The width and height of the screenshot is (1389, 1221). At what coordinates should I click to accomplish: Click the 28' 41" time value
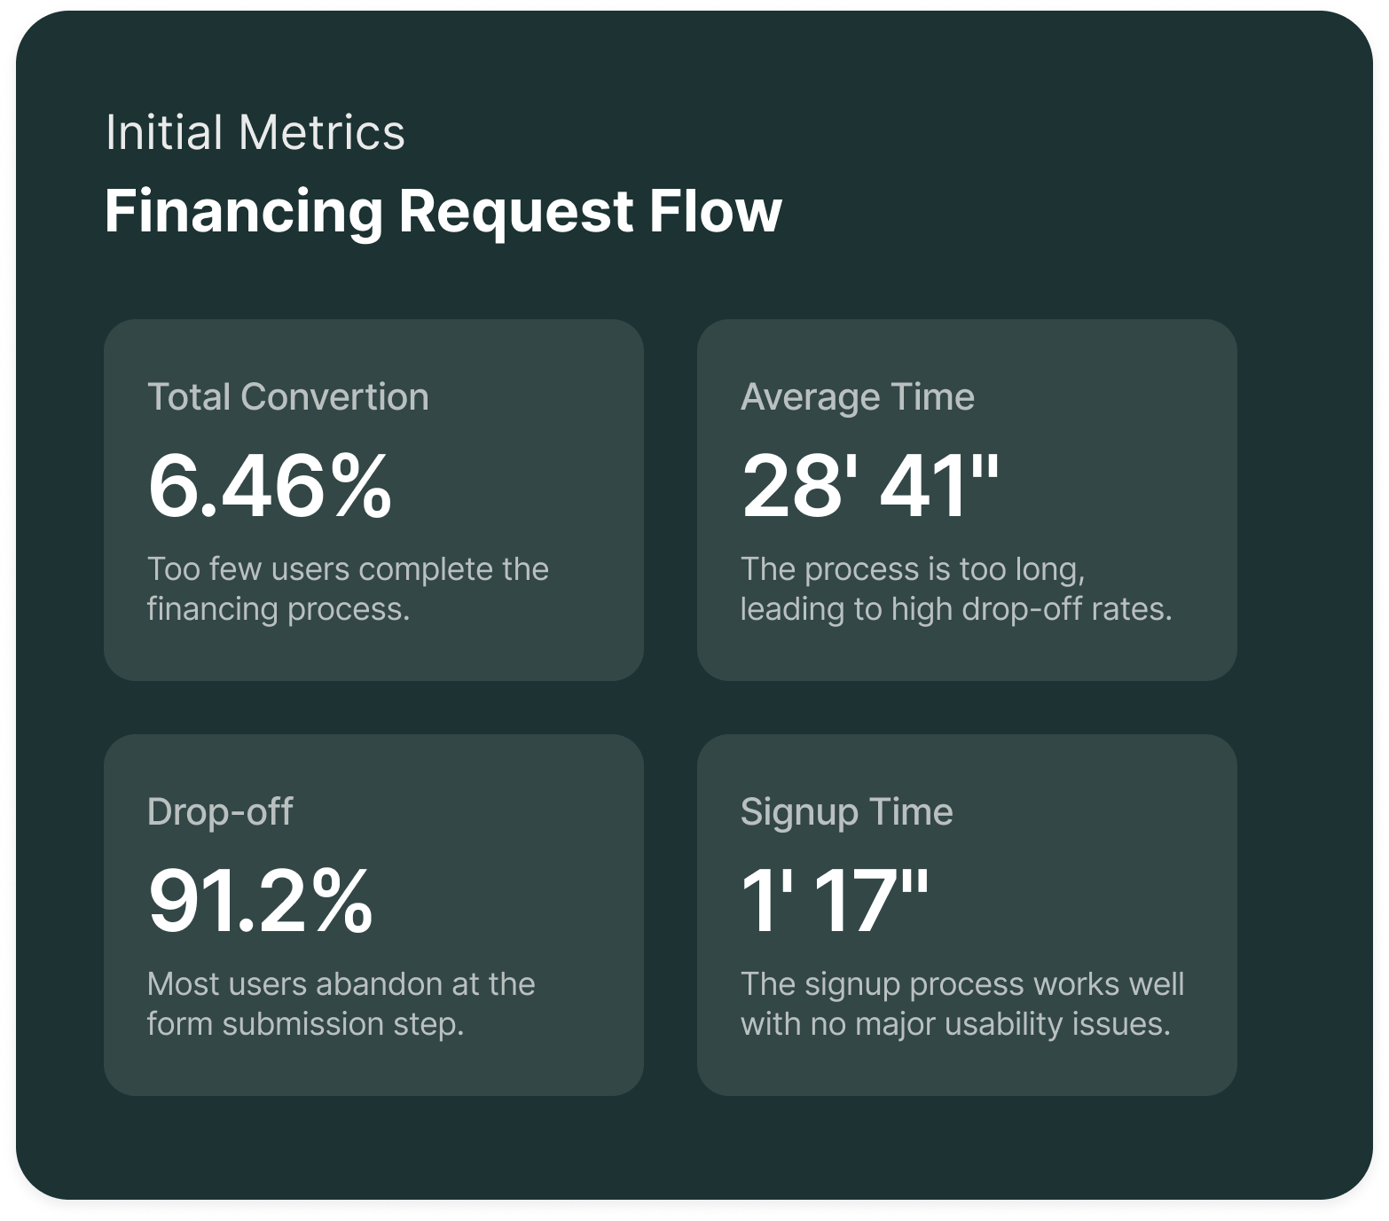pos(870,485)
